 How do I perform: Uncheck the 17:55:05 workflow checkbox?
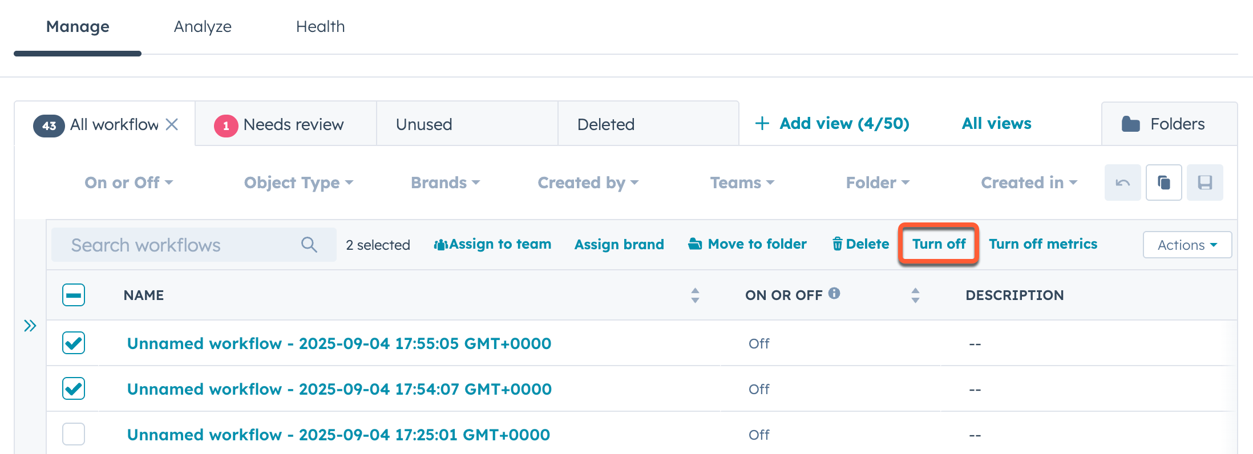coord(74,343)
